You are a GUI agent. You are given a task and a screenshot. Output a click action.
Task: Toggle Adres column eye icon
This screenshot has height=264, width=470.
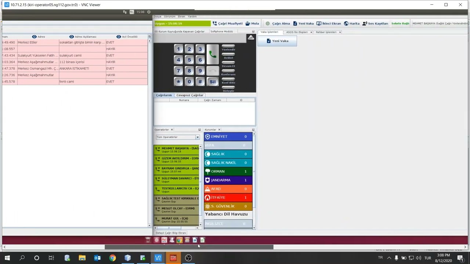click(34, 37)
